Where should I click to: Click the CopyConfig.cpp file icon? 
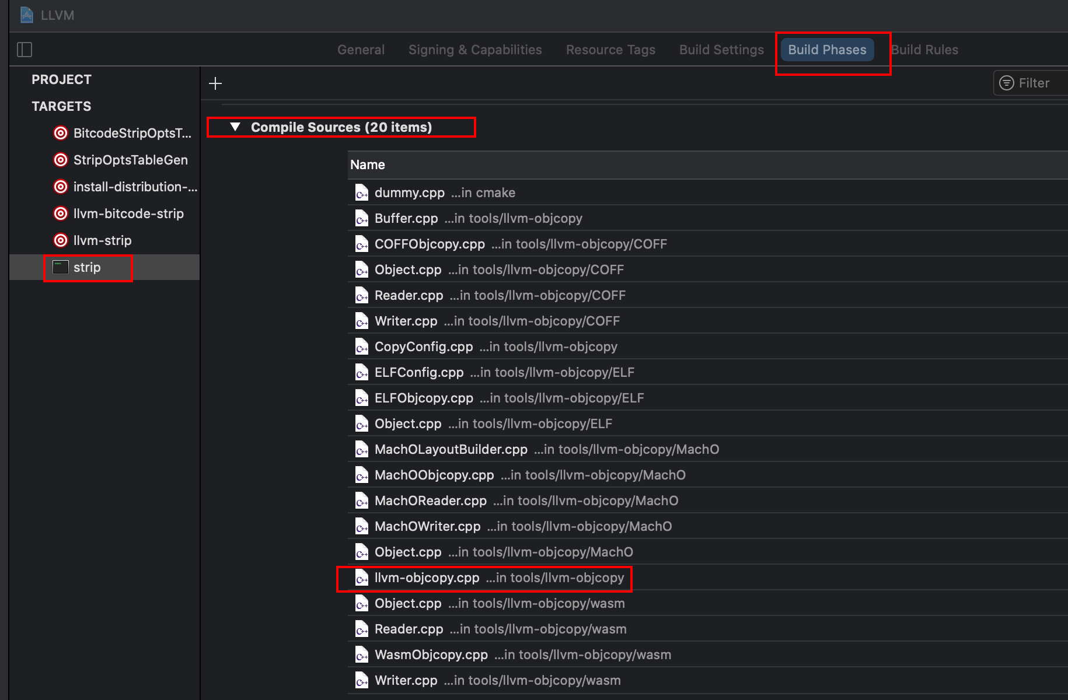[362, 346]
